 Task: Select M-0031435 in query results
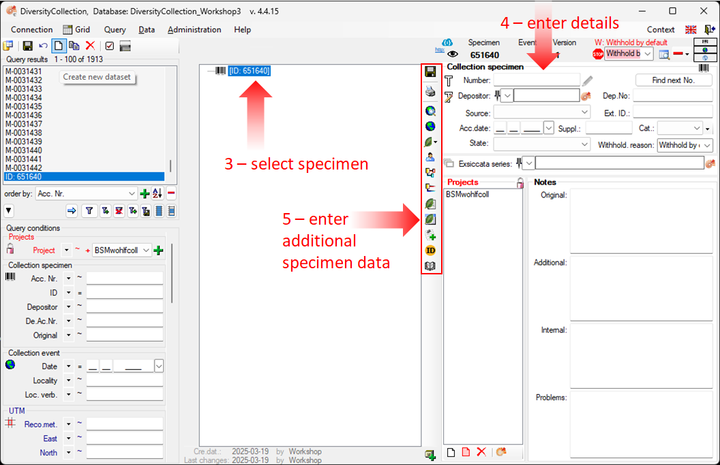[x=23, y=106]
